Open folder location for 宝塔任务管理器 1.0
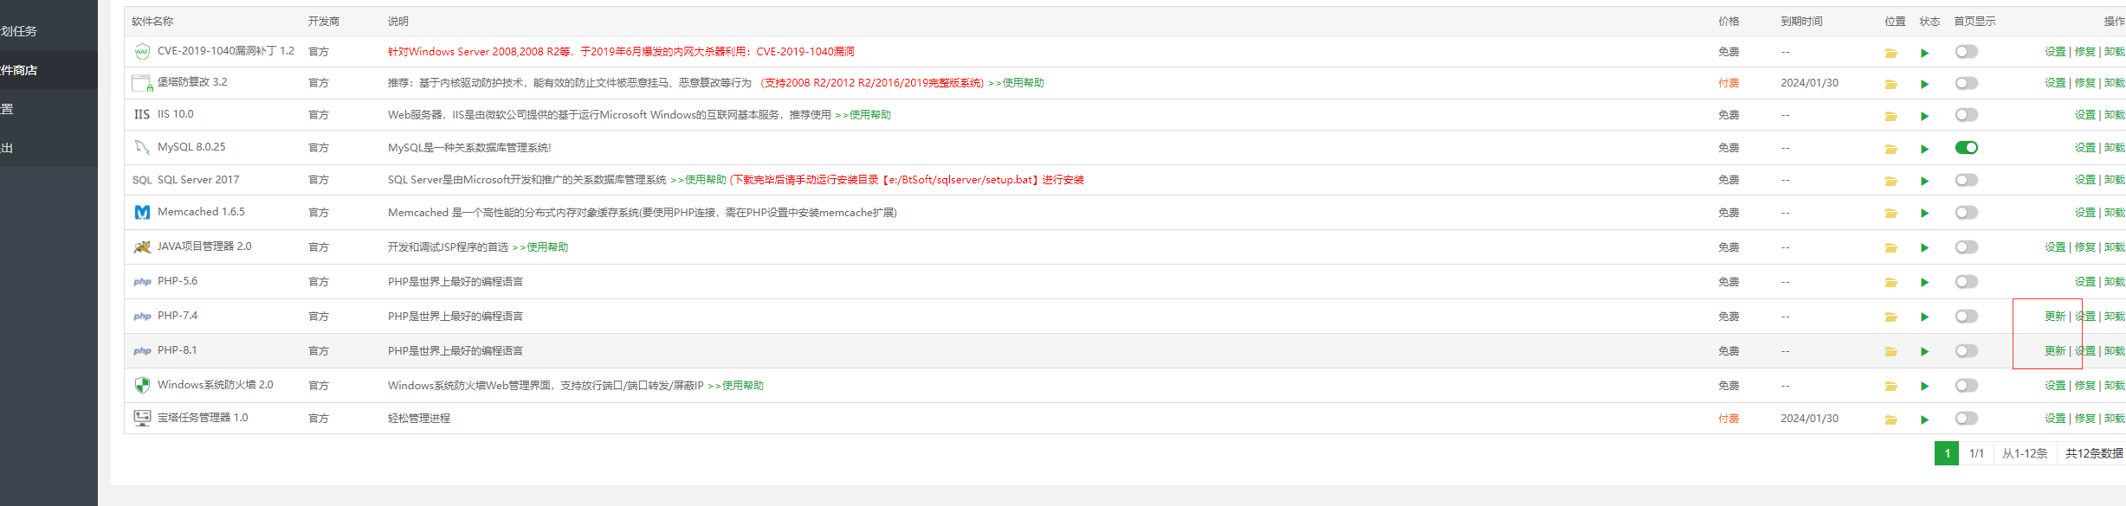Image resolution: width=2126 pixels, height=506 pixels. pyautogui.click(x=1890, y=420)
